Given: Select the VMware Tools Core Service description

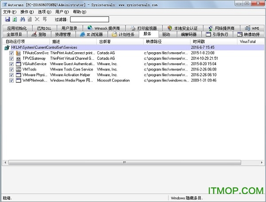Looking at the screenshot, I should pos(71,70).
